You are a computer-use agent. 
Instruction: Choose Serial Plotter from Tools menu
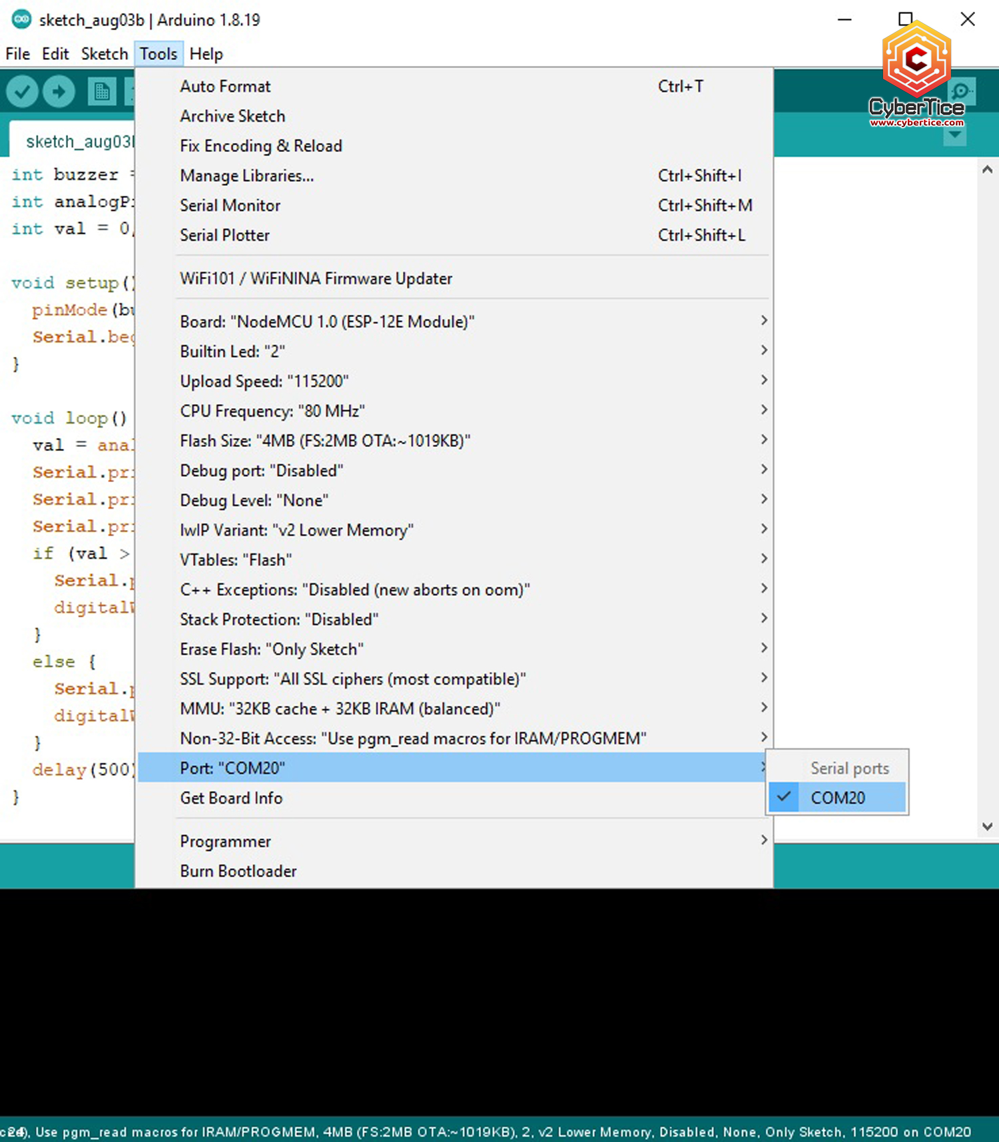[x=224, y=235]
